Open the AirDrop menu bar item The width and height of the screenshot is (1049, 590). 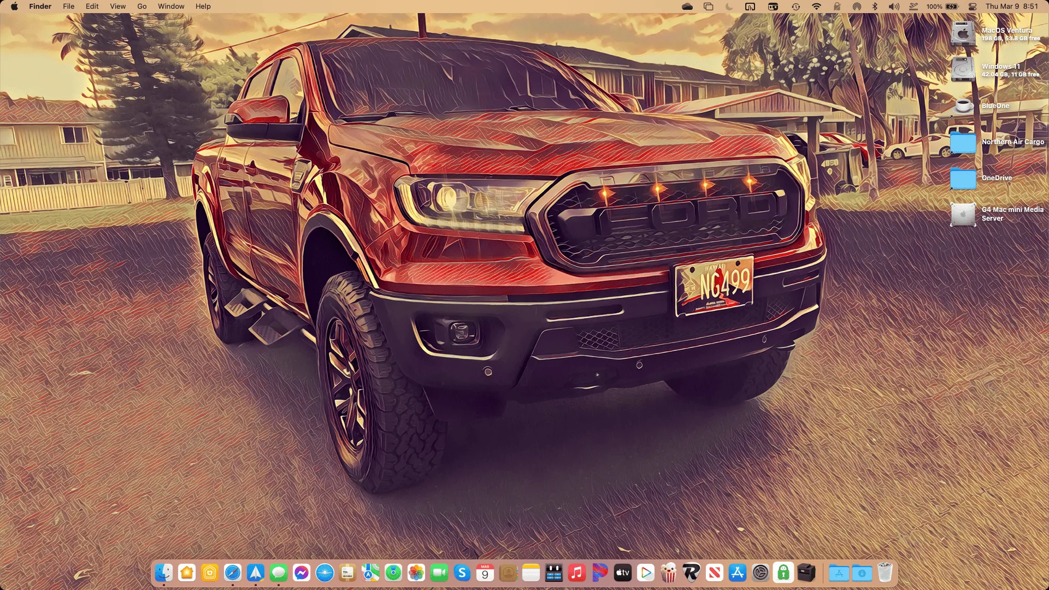857,7
